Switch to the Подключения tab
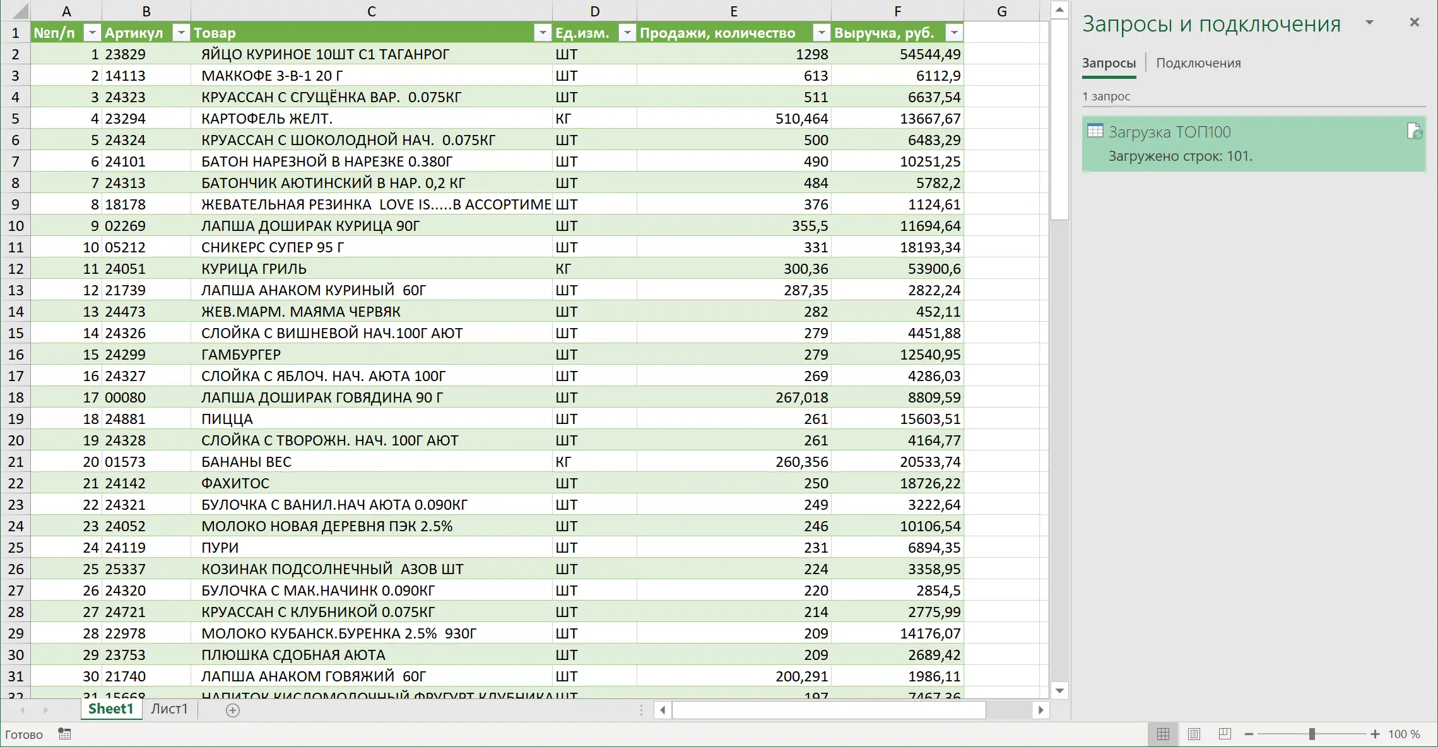Image resolution: width=1438 pixels, height=747 pixels. pos(1196,62)
